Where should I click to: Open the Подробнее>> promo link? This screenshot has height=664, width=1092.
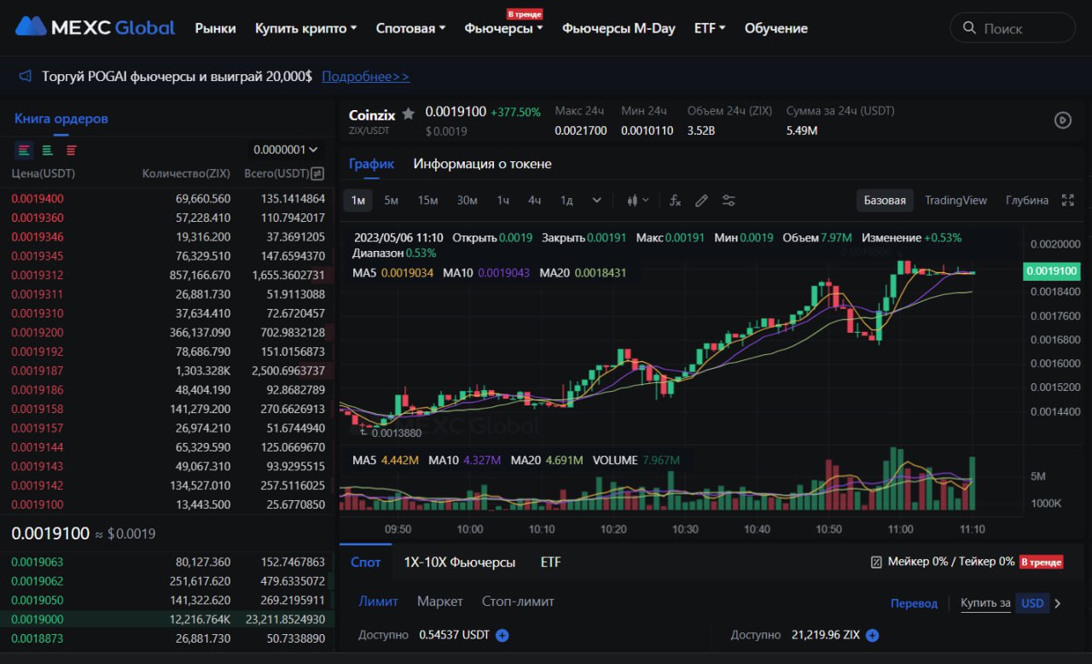coord(366,77)
